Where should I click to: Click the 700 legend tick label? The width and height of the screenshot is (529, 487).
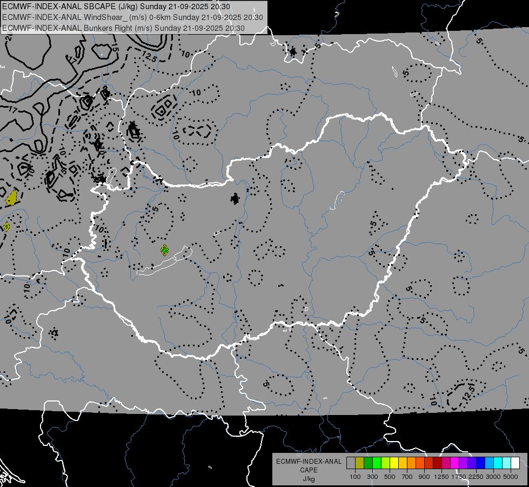(407, 477)
